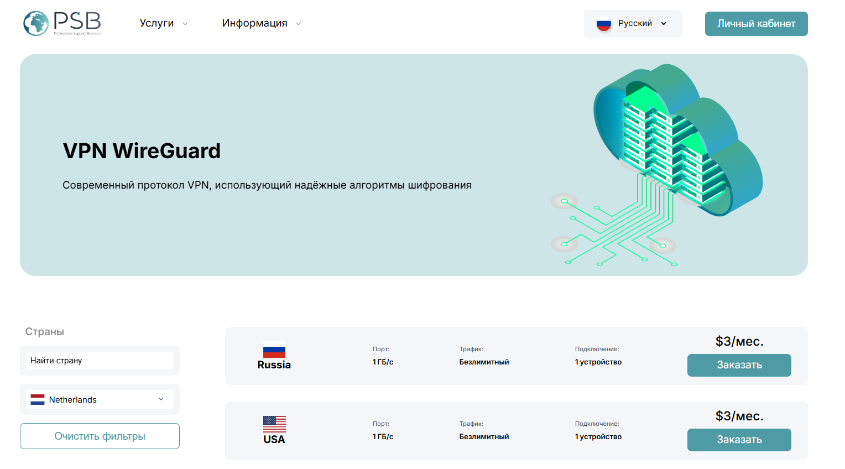This screenshot has height=469, width=845.
Task: Click the $3/мес. price for USA
Action: pyautogui.click(x=739, y=416)
